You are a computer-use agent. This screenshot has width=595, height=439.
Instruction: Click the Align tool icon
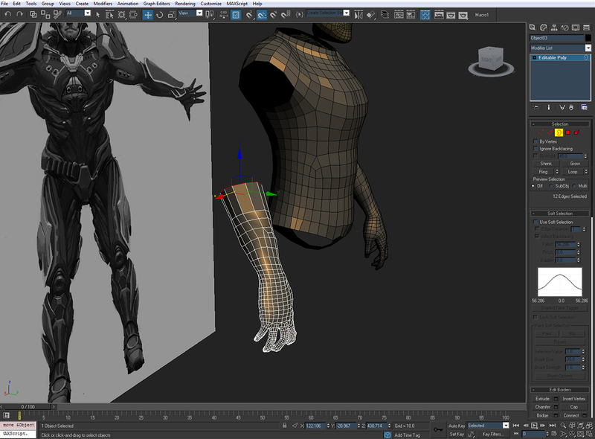[370, 15]
